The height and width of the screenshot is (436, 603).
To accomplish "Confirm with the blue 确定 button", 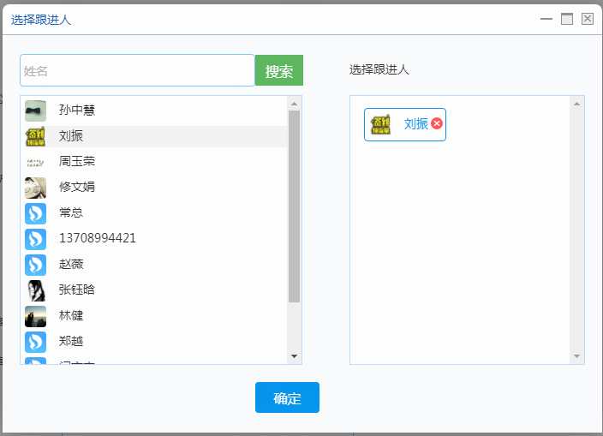I will 287,397.
